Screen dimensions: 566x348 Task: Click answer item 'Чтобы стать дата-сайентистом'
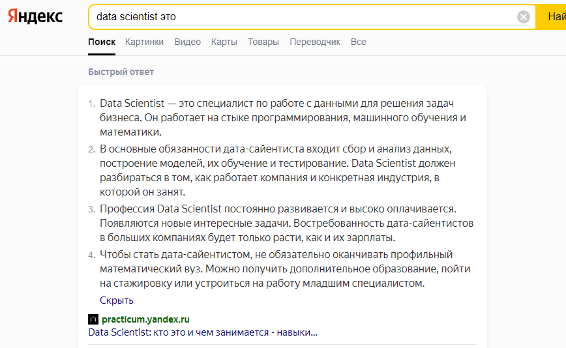(285, 268)
